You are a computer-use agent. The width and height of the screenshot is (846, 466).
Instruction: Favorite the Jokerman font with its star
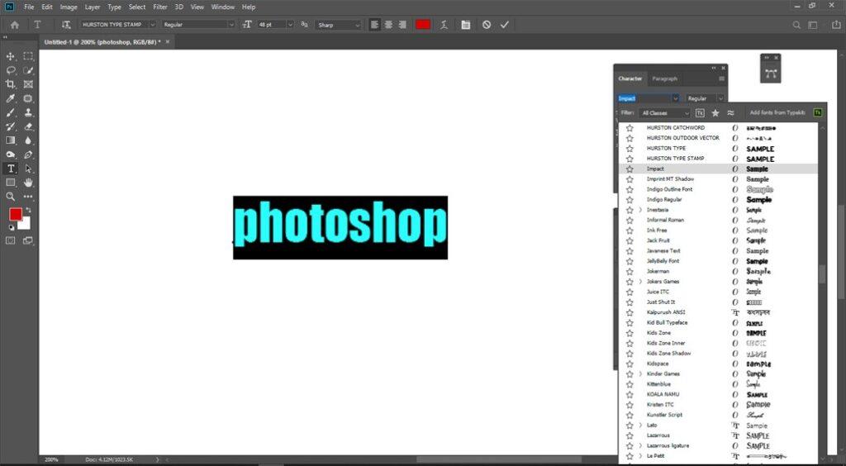tap(630, 271)
